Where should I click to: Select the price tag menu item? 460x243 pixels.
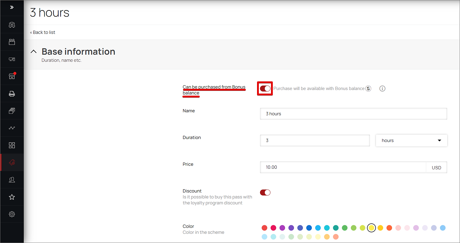[12, 162]
